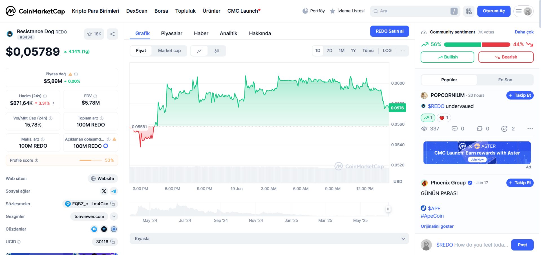The height and width of the screenshot is (255, 541).
Task: Open the QR code scanner icon in header
Action: pos(469,11)
